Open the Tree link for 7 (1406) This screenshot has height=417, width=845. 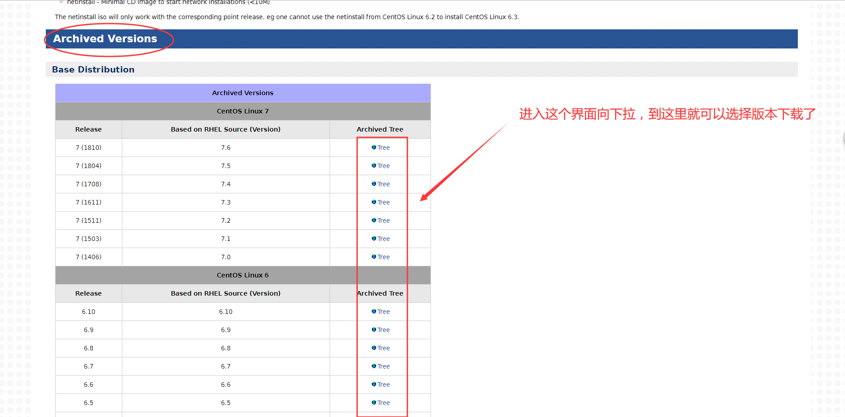coord(383,257)
